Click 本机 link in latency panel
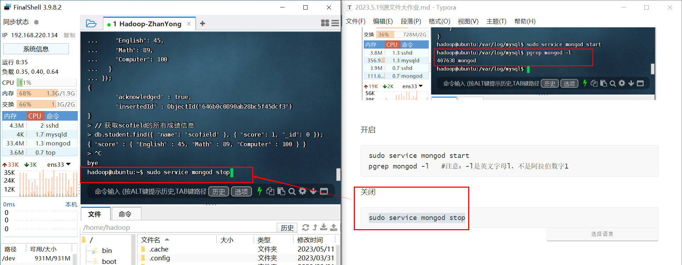Screen dimensions: 682x265 coord(71,204)
